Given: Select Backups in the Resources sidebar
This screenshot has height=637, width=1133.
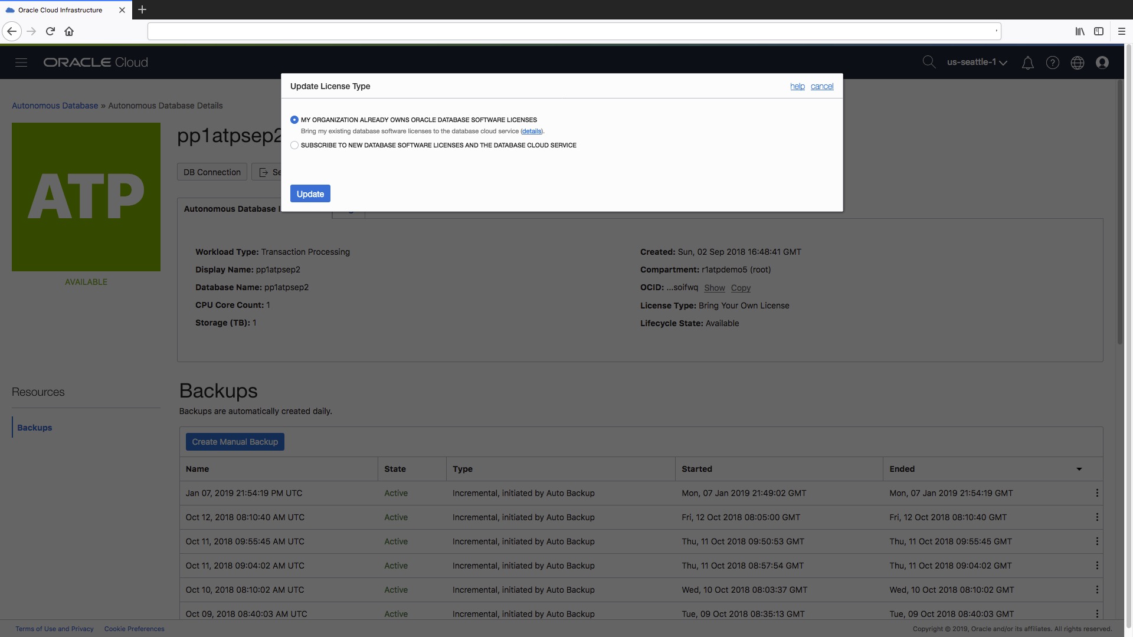Looking at the screenshot, I should pos(34,428).
